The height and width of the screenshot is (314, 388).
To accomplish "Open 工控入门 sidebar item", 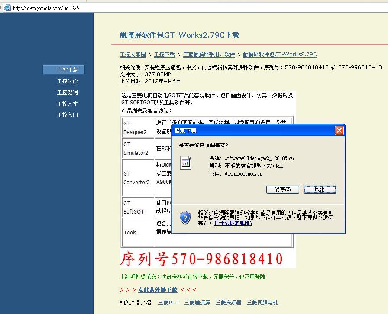I will [x=68, y=115].
